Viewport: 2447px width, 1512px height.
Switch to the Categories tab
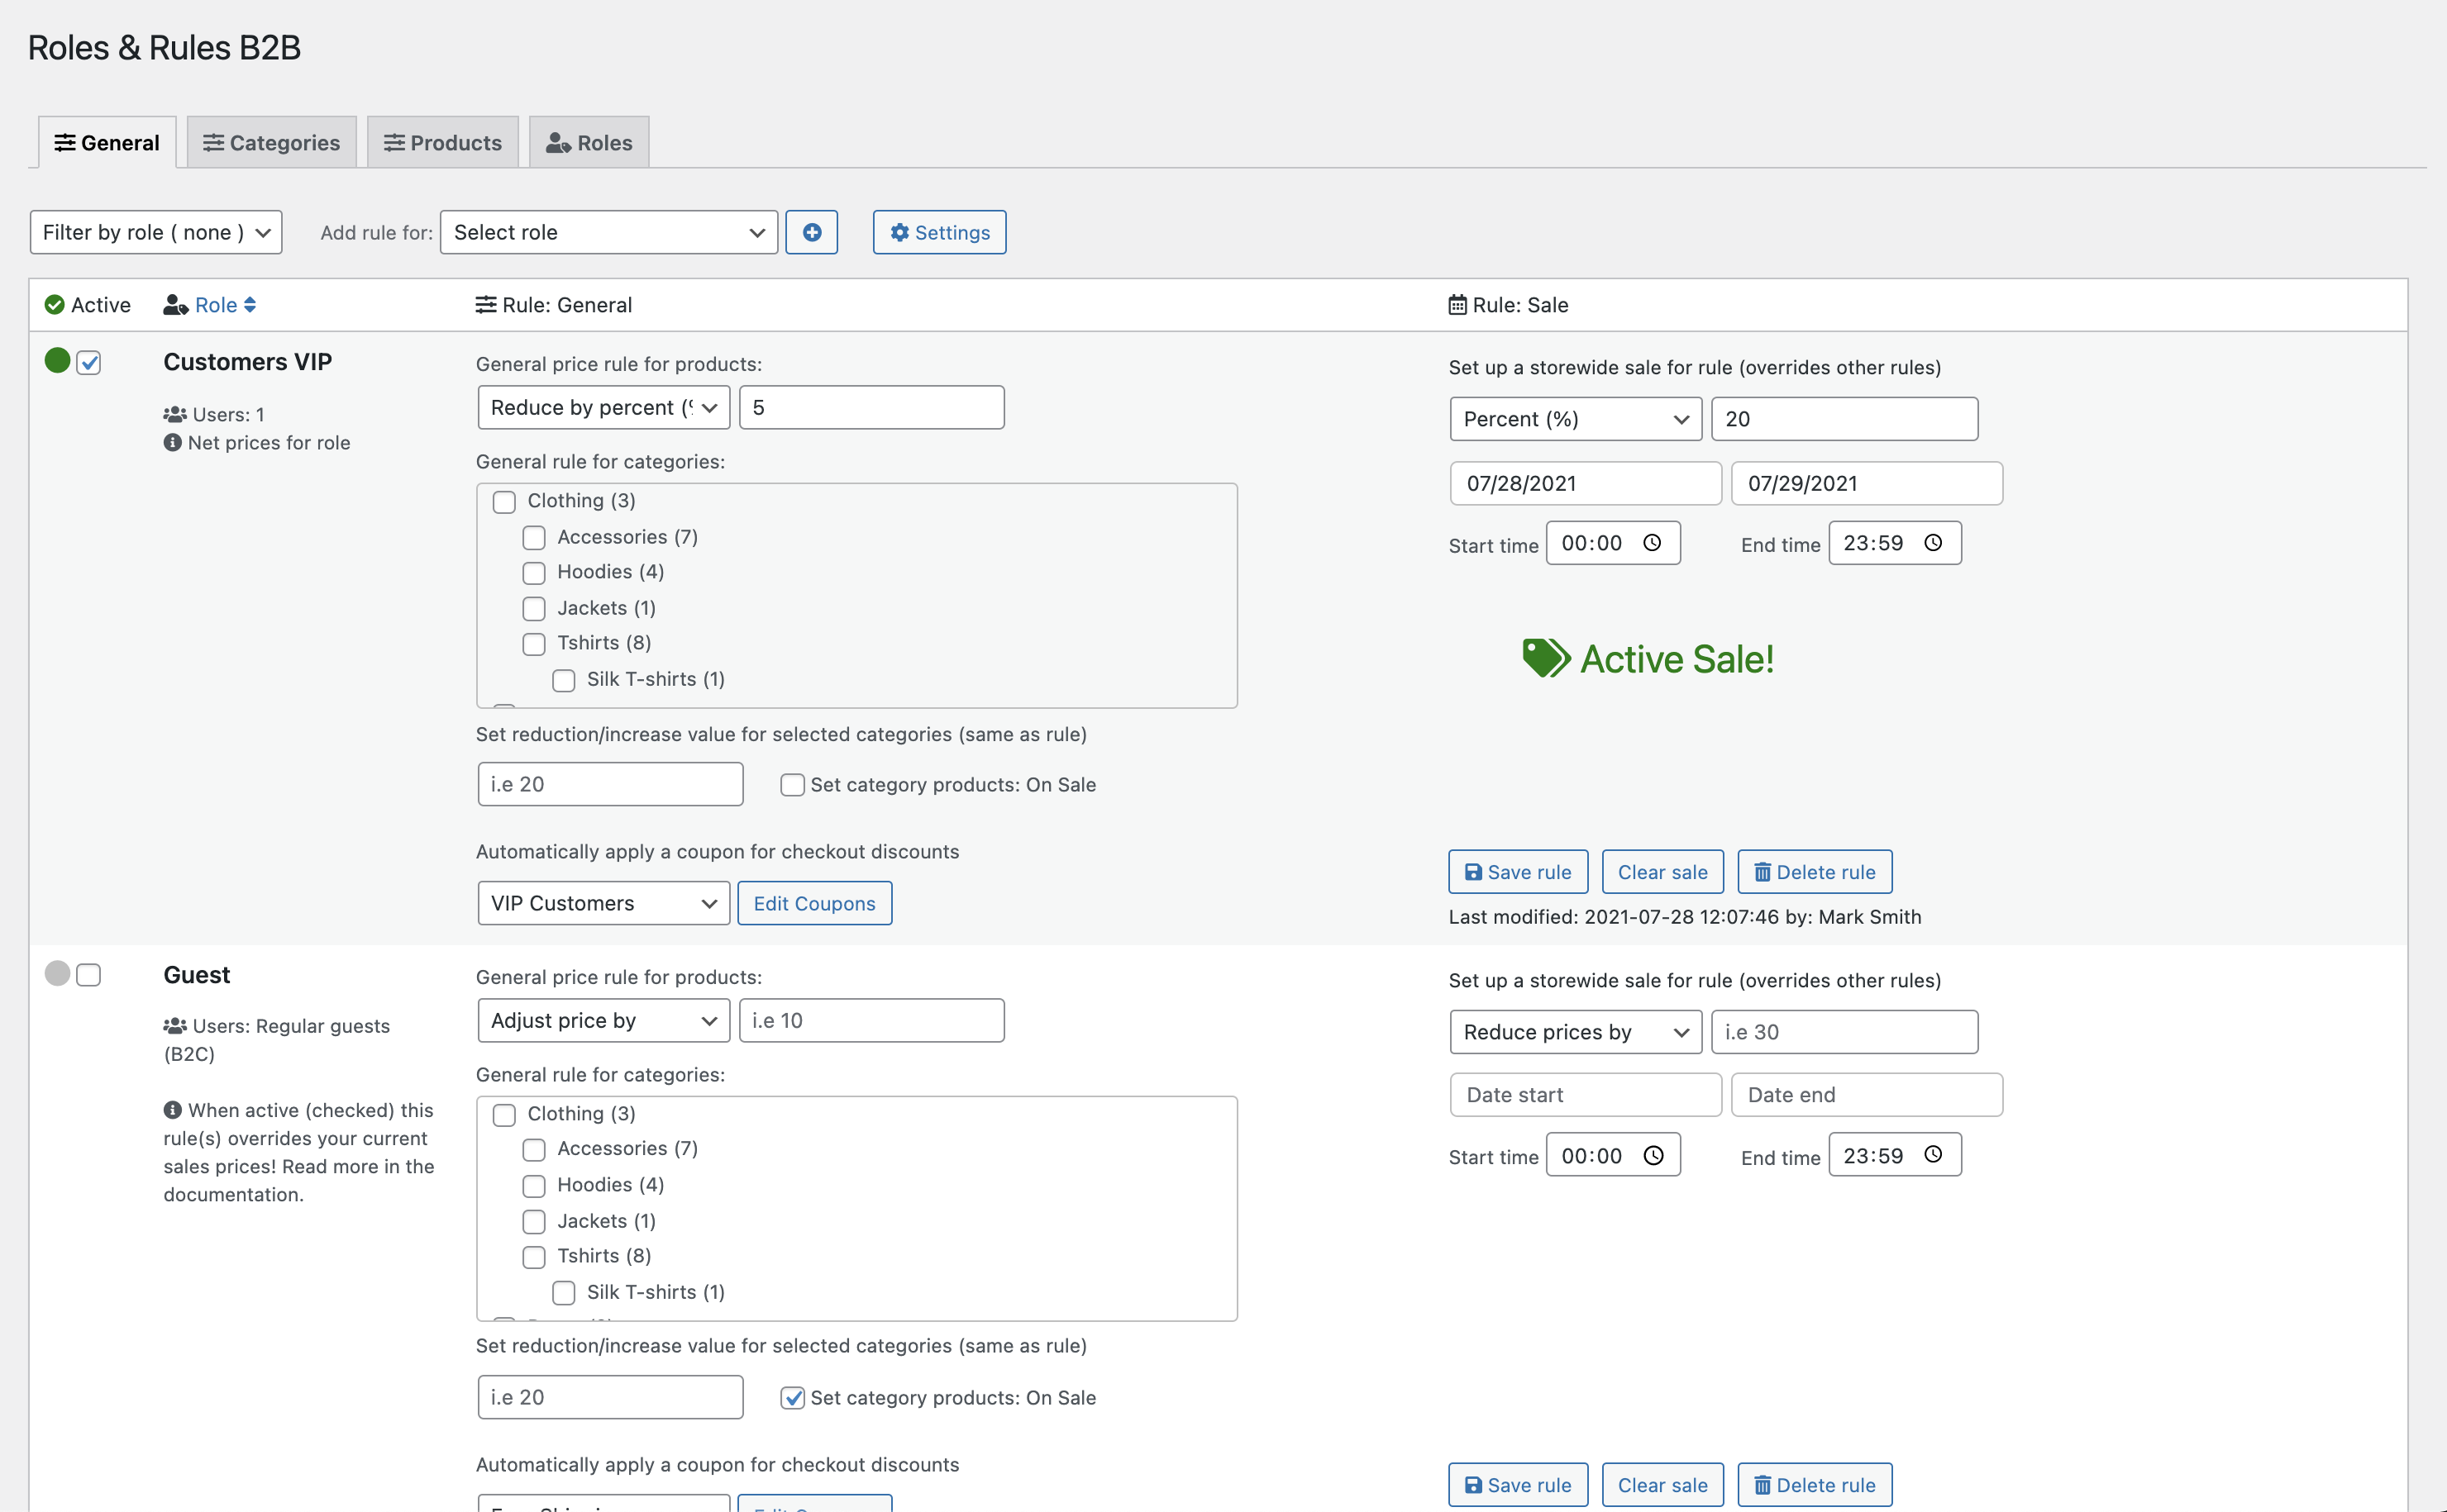pos(271,143)
